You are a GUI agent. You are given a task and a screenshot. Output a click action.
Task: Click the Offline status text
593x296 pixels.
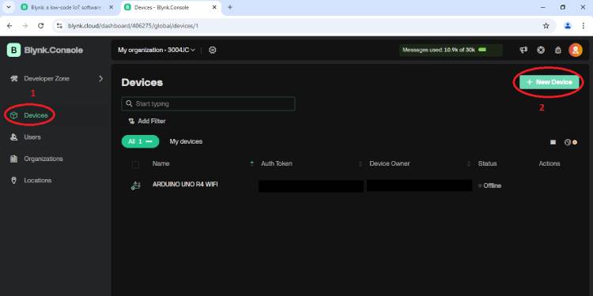click(492, 185)
